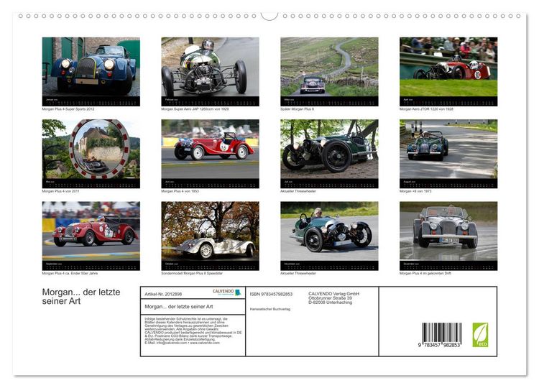Screen dimensions: 539x388
Task: Select caption 'Morgan Plus 4 von 1953'
Action: click(x=180, y=191)
